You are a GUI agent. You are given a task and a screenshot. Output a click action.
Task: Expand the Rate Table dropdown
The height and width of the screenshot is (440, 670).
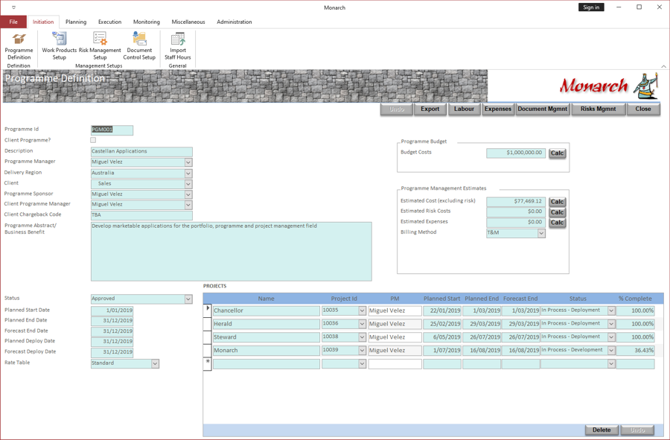[155, 363]
